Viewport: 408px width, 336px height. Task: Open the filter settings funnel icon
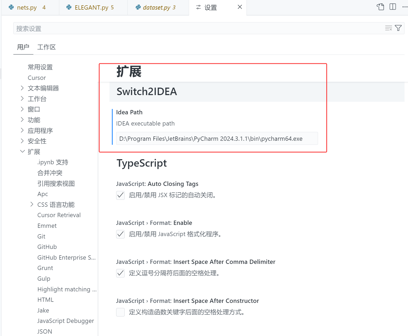[x=398, y=28]
